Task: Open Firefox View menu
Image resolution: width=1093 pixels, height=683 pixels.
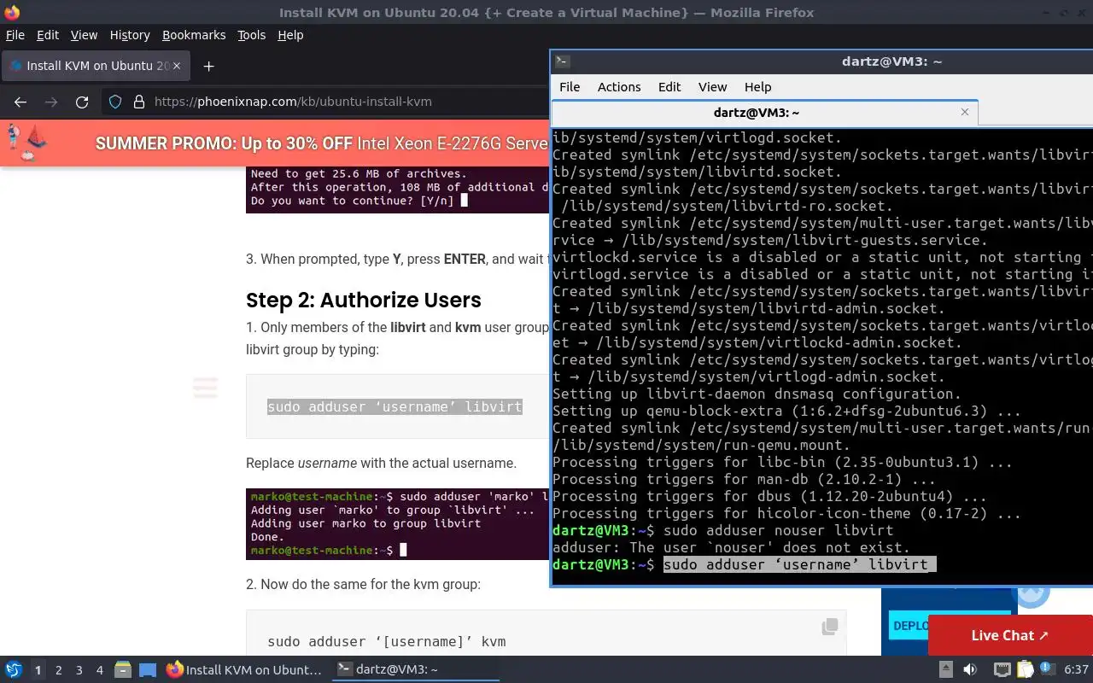Action: tap(84, 35)
